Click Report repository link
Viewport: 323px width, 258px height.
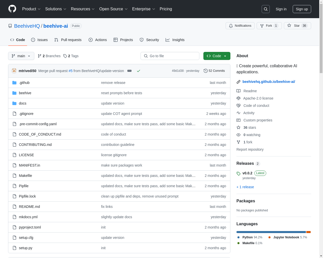tap(250, 149)
